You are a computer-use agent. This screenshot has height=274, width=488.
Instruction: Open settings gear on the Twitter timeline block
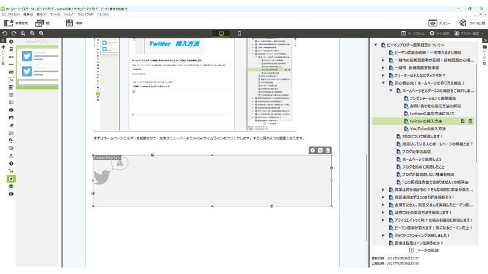click(312, 150)
